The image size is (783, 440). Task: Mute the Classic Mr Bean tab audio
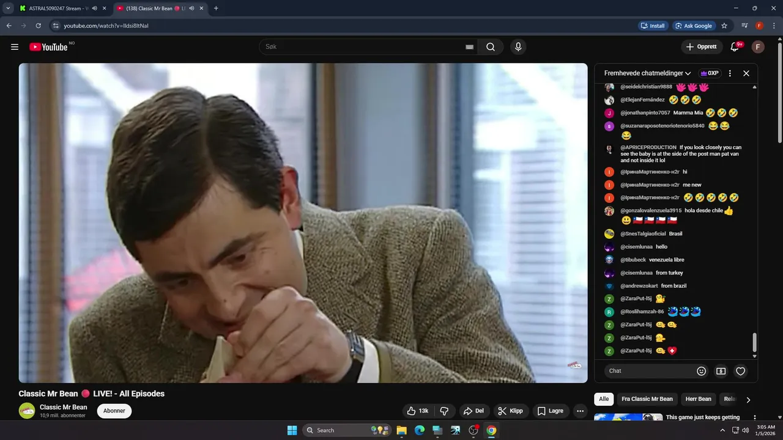(x=192, y=9)
